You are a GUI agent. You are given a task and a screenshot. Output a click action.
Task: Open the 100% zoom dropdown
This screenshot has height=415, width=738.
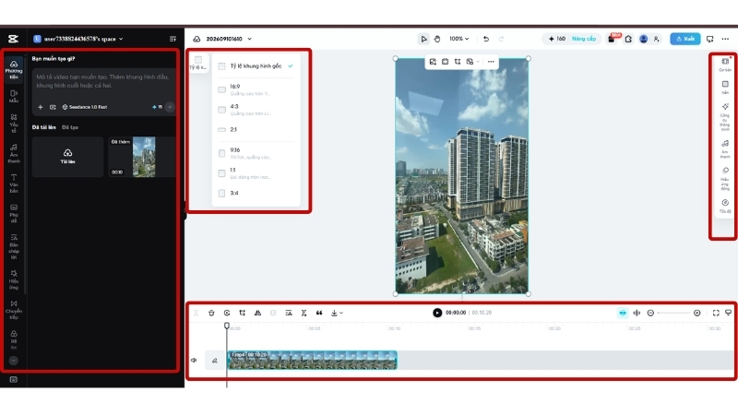click(458, 39)
